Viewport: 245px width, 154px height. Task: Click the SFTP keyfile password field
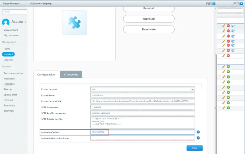coord(143,113)
